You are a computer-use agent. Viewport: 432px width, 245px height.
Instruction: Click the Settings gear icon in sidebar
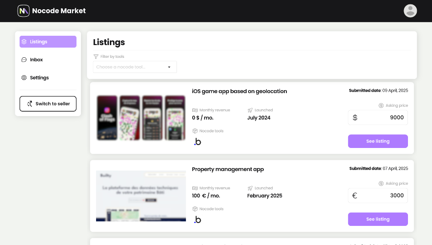click(x=24, y=77)
